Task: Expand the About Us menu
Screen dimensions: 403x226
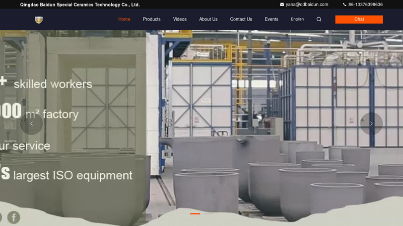Action: (x=208, y=20)
